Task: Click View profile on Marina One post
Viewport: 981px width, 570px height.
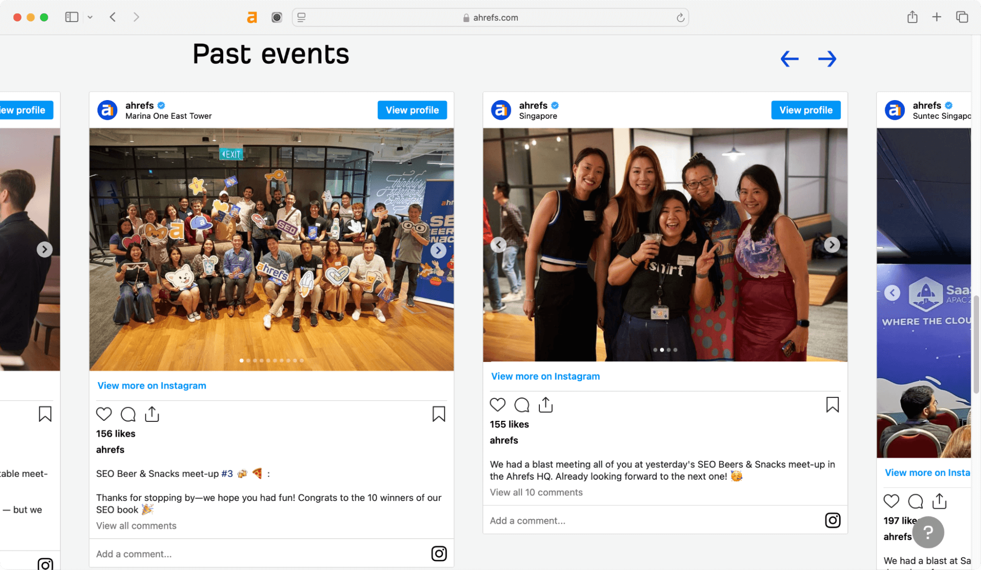Action: click(412, 110)
